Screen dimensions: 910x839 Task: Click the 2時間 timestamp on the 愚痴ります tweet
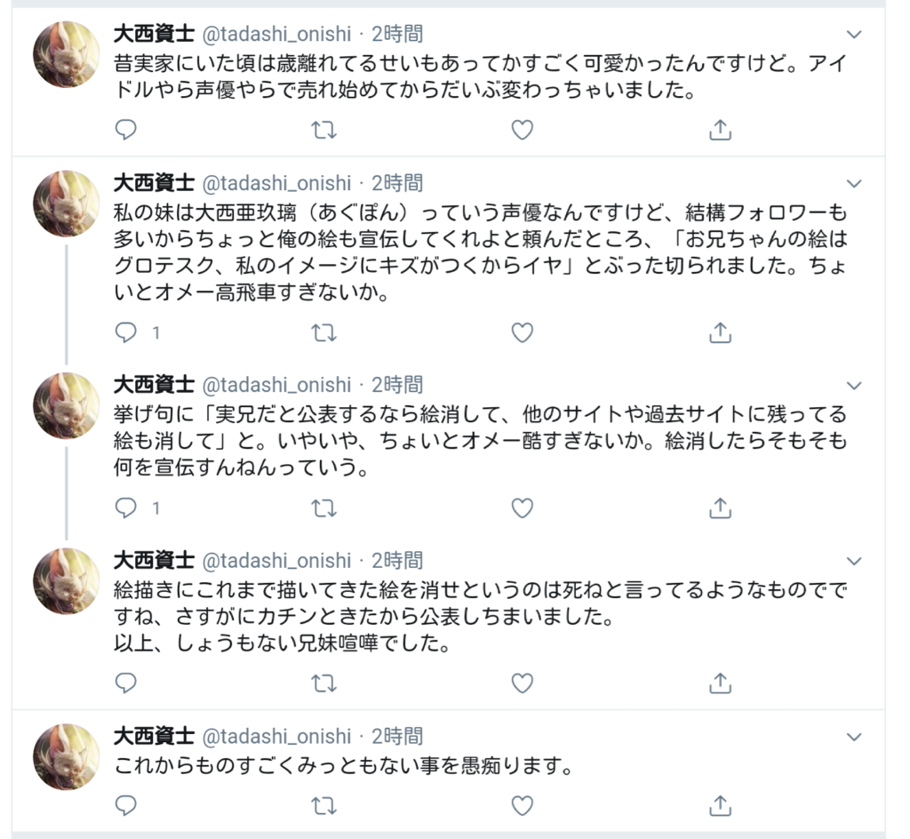click(x=396, y=737)
